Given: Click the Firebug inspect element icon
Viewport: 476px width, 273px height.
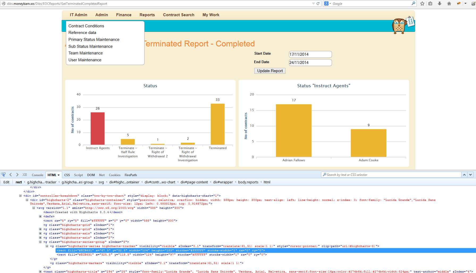Looking at the screenshot, I should coord(3,175).
